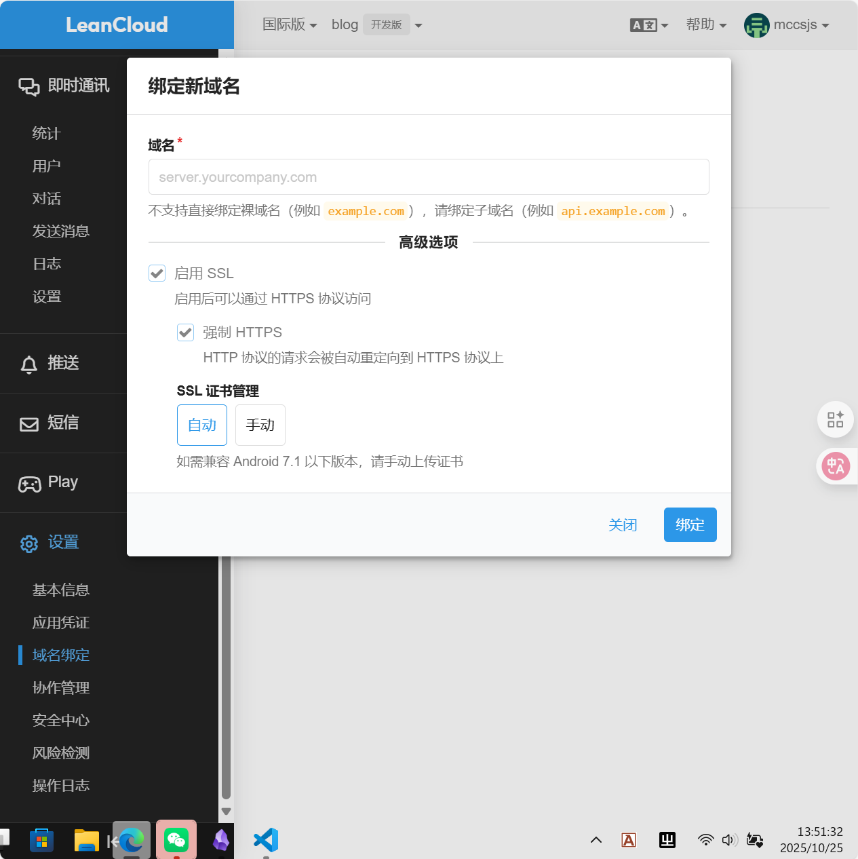The height and width of the screenshot is (859, 858).
Task: Click the settings gear icon in sidebar
Action: coord(29,543)
